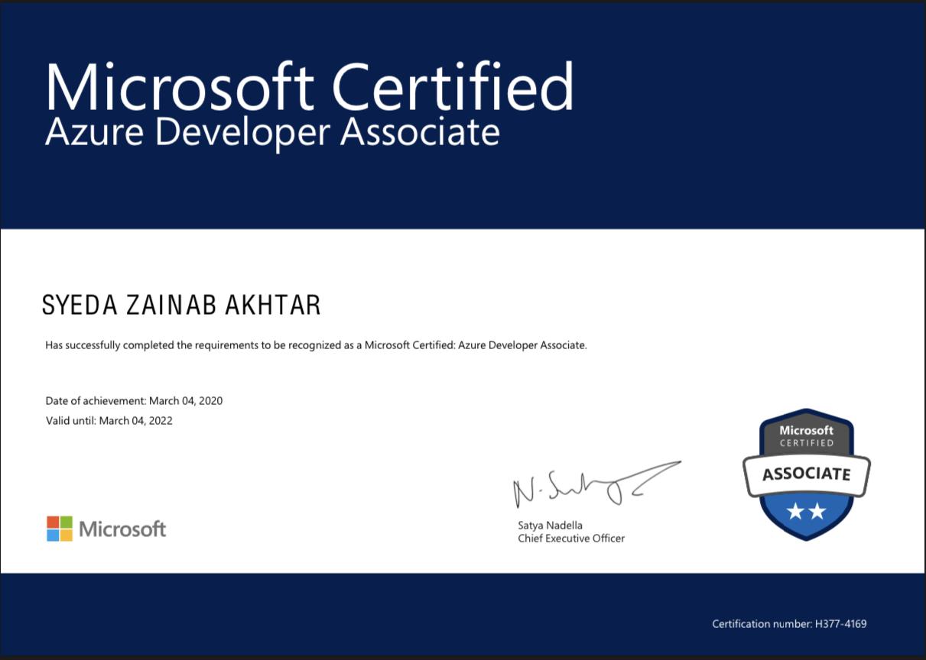The image size is (926, 660).
Task: Select the name 'SYEDA ZAINAB AKHTAR'
Action: [181, 306]
